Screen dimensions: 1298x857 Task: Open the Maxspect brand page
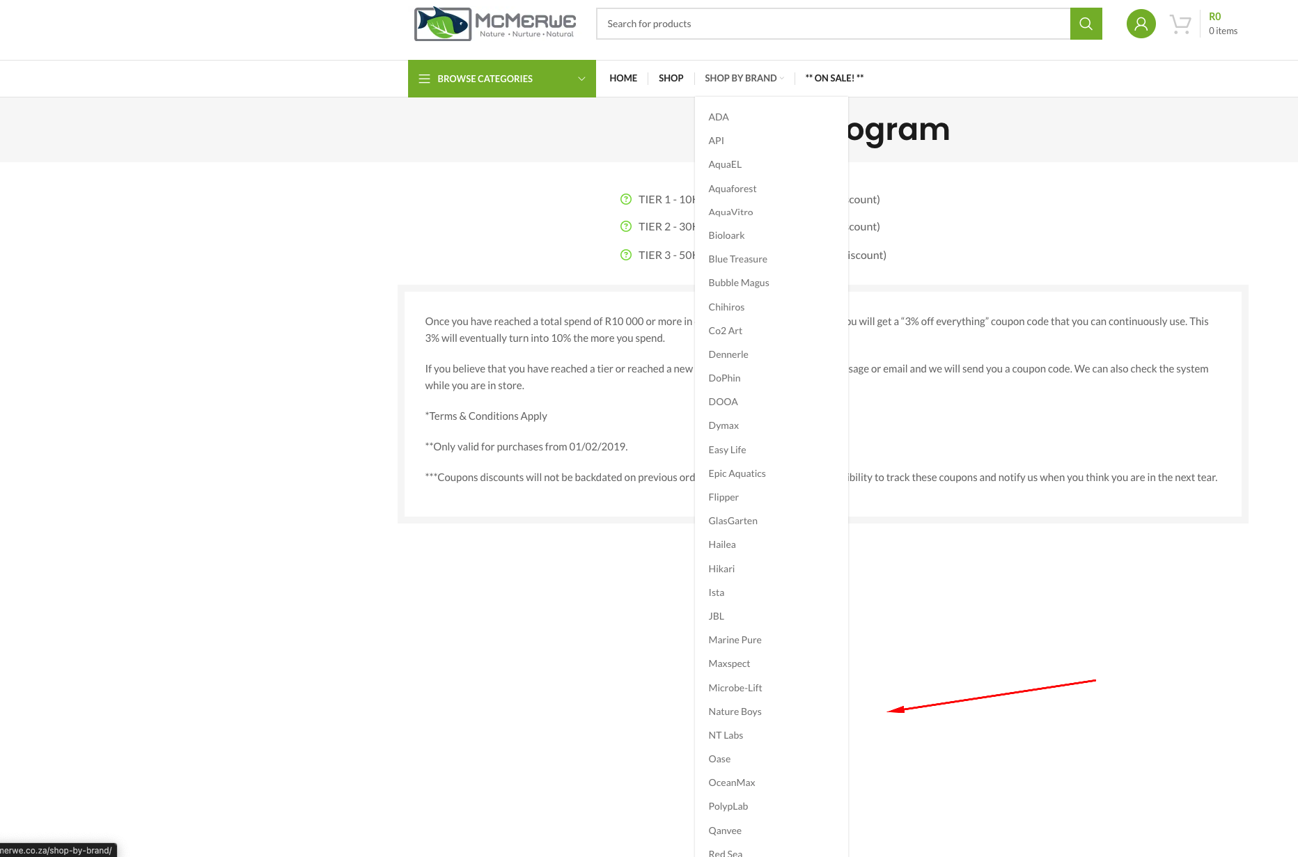tap(729, 663)
